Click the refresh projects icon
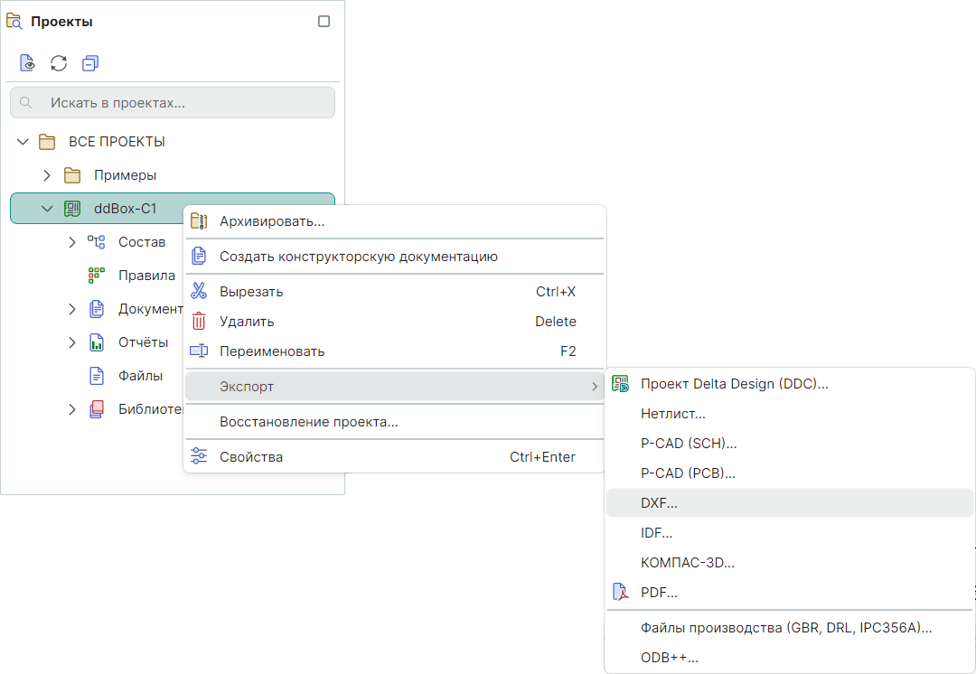 tap(59, 63)
